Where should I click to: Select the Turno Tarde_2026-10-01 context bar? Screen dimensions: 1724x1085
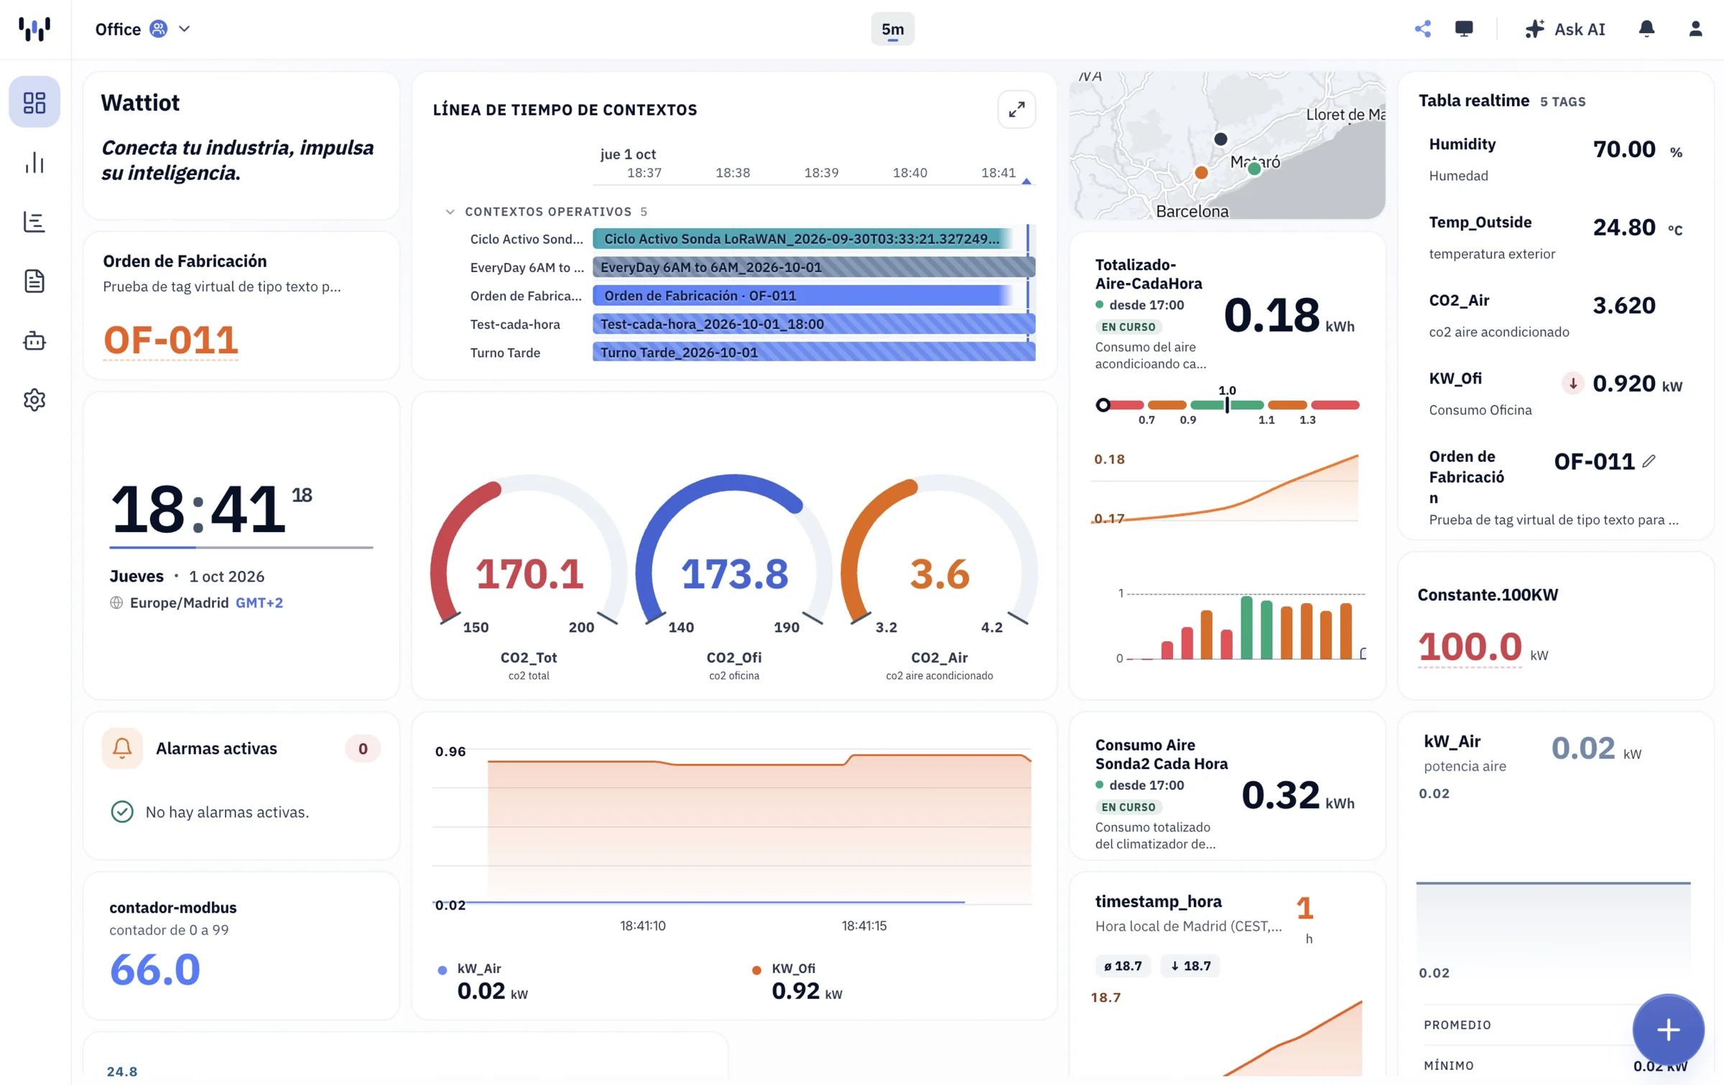814,353
